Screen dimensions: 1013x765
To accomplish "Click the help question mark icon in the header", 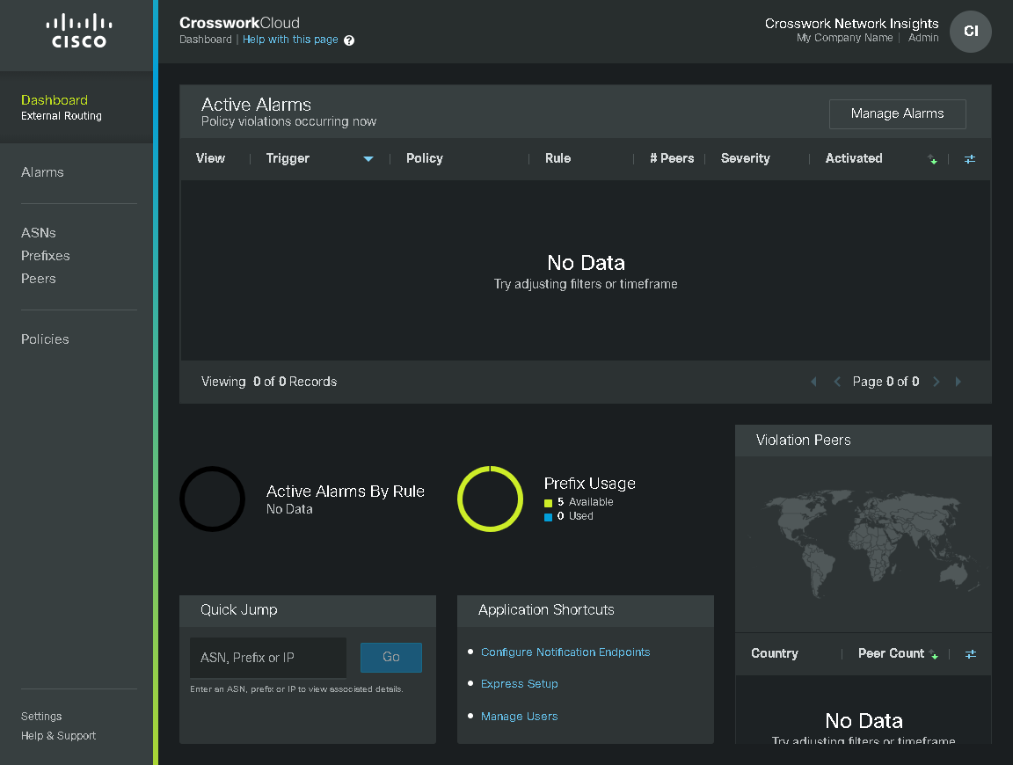I will [348, 40].
